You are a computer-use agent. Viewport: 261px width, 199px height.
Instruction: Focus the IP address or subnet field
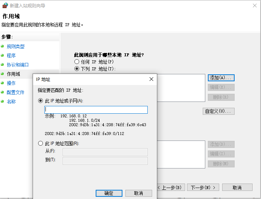pyautogui.click(x=96, y=110)
